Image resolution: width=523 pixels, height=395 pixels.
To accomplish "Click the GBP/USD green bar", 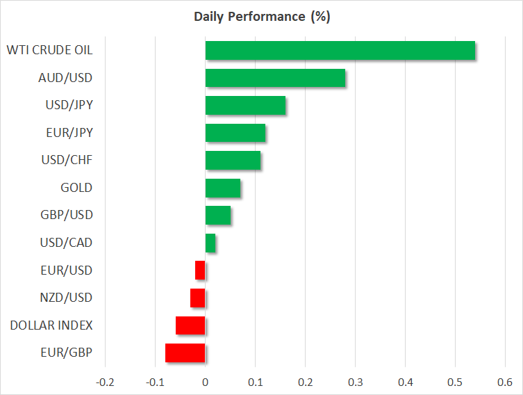I will click(218, 216).
